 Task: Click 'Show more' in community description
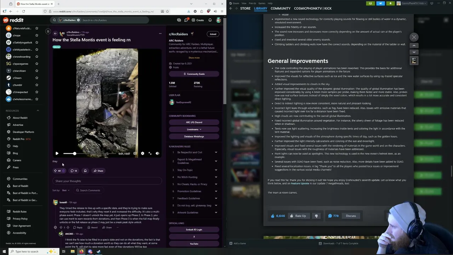(194, 58)
